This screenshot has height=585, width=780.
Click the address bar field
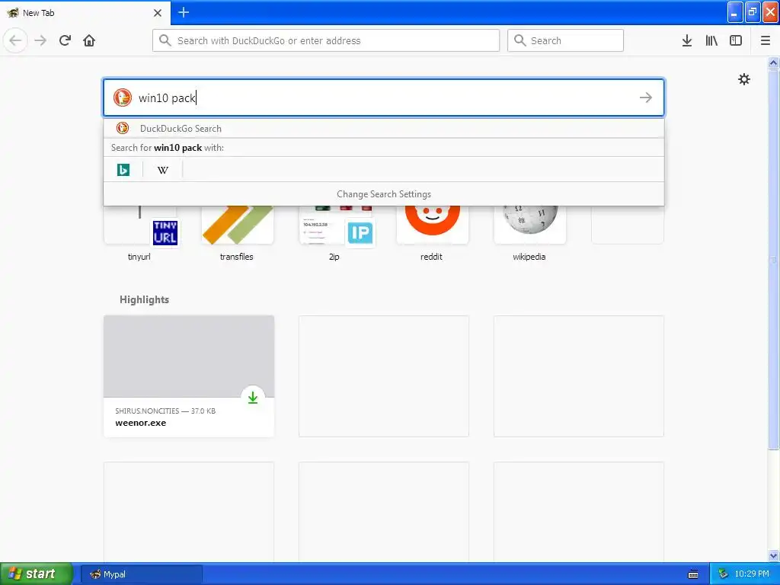coord(326,40)
